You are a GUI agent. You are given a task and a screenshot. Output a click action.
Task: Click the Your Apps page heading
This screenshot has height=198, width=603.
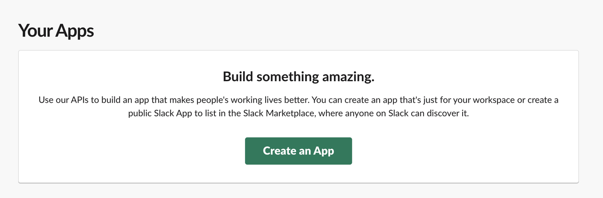56,31
